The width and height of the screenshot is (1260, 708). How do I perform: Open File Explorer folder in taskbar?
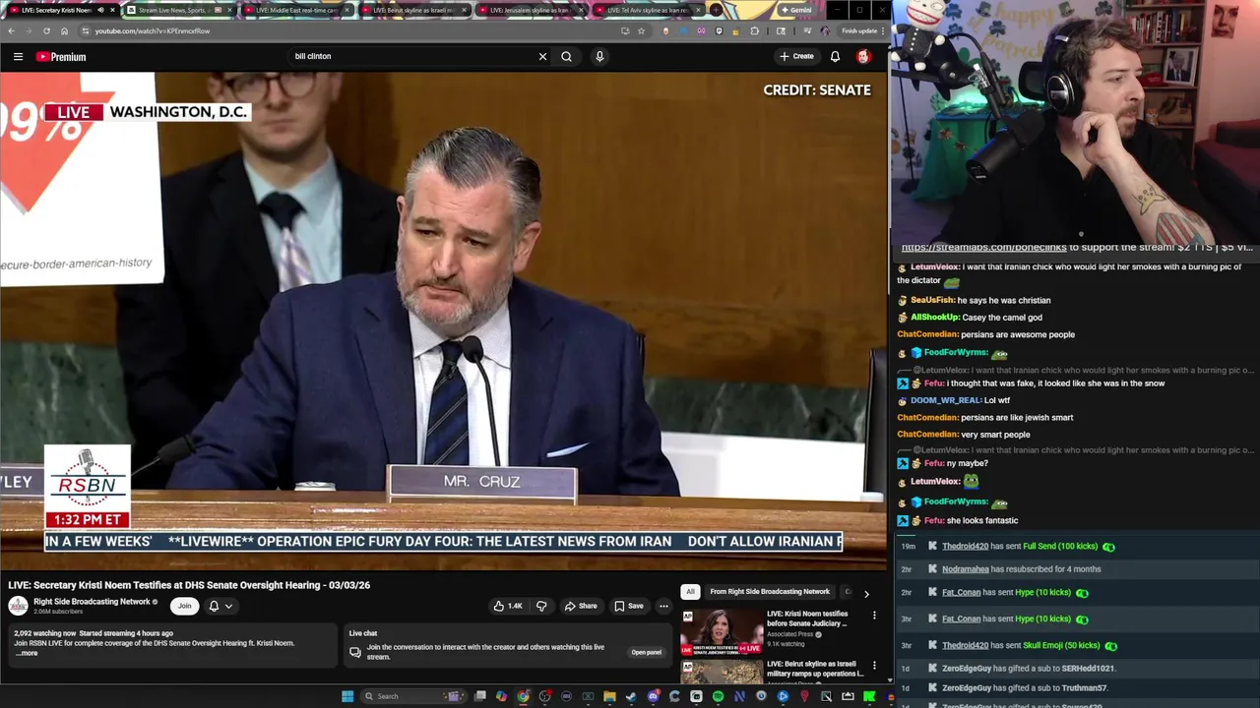coord(609,696)
